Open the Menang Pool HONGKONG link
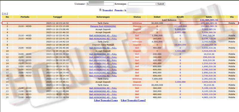 click(x=103, y=26)
